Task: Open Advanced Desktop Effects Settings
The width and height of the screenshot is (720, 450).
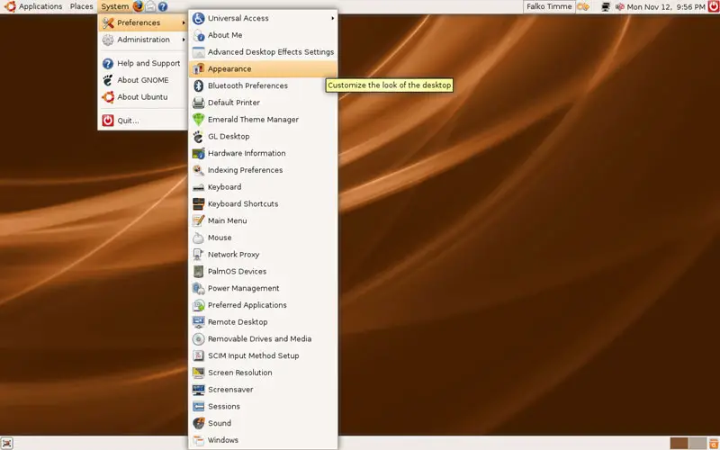Action: coord(263,52)
